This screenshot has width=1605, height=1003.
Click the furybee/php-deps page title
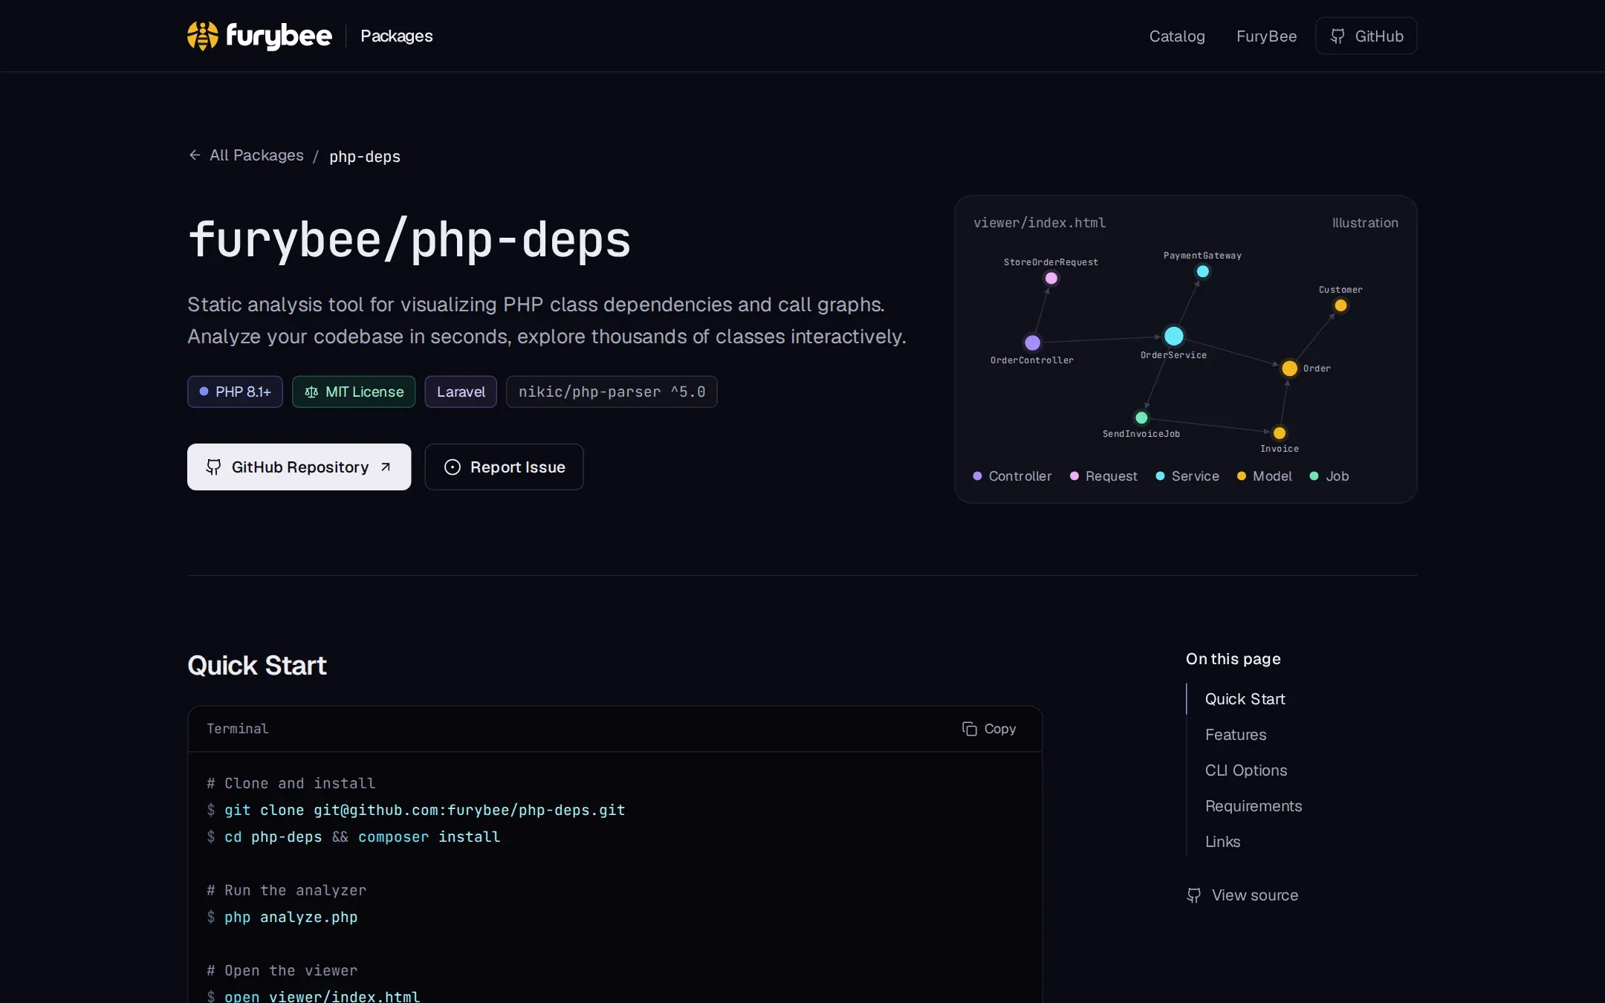(x=409, y=240)
